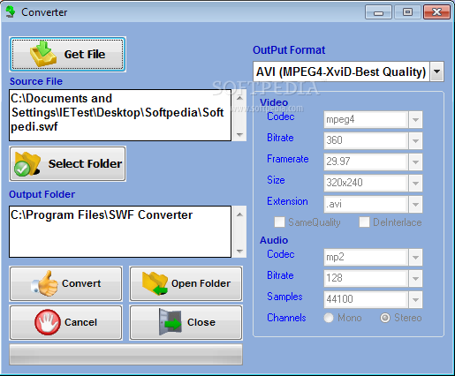The image size is (455, 376).
Task: Click the Get File button
Action: (67, 54)
